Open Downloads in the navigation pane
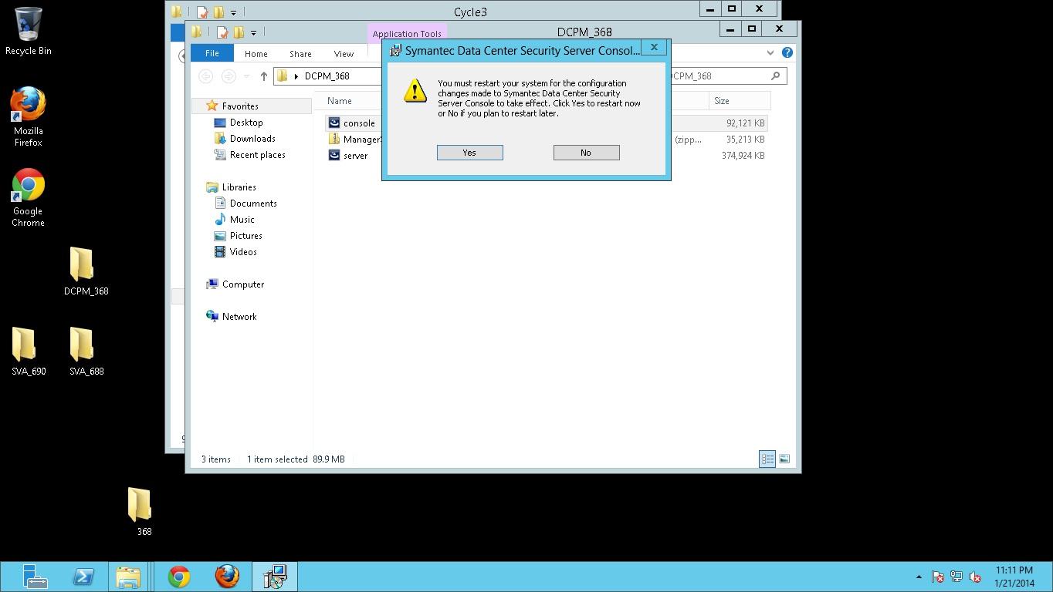The width and height of the screenshot is (1053, 592). pyautogui.click(x=252, y=139)
